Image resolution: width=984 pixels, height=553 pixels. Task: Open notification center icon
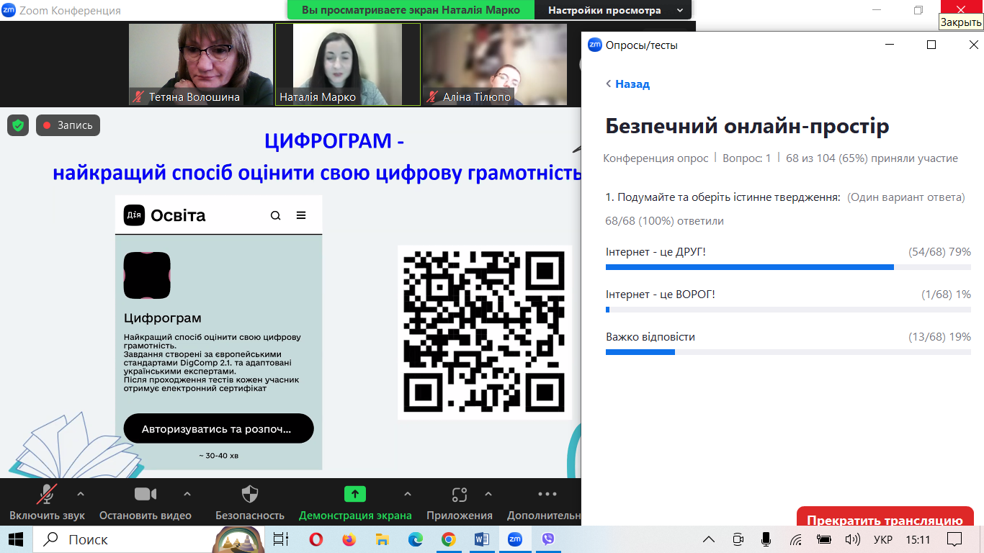click(954, 539)
